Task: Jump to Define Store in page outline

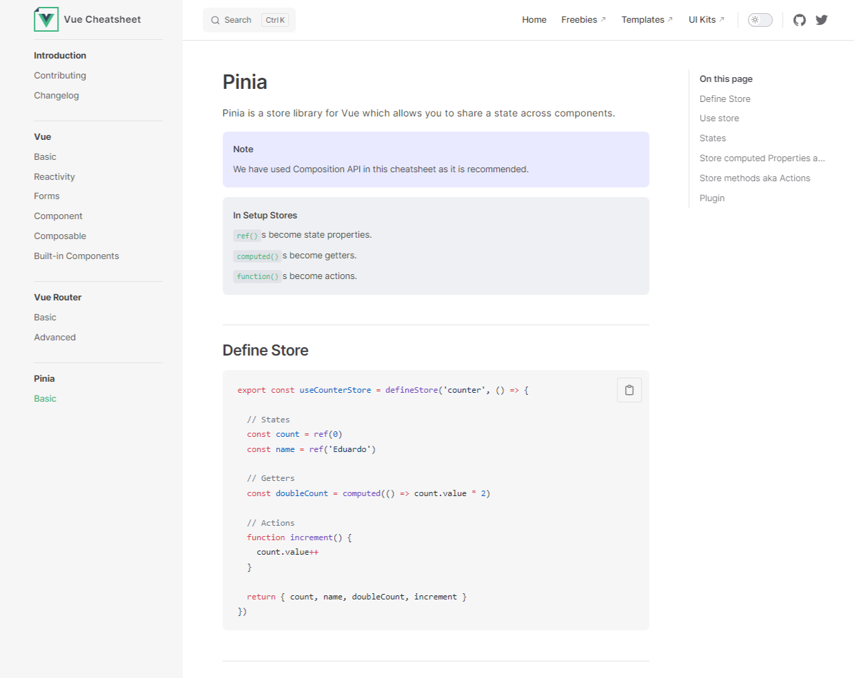Action: click(x=725, y=99)
